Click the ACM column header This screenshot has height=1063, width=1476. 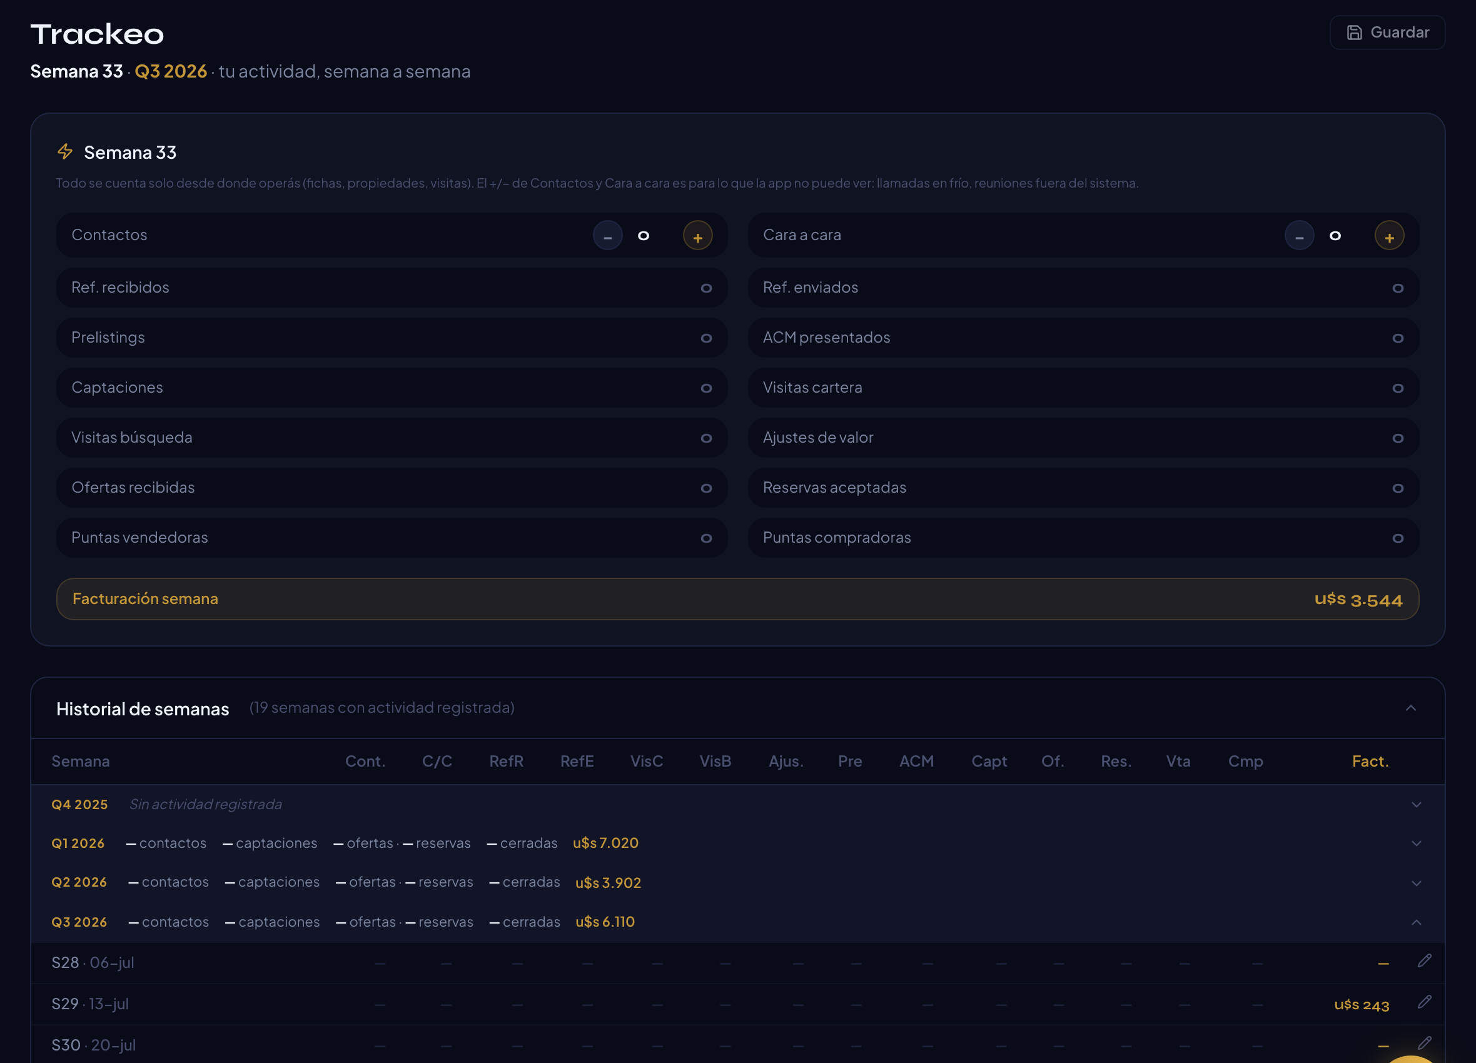click(916, 761)
